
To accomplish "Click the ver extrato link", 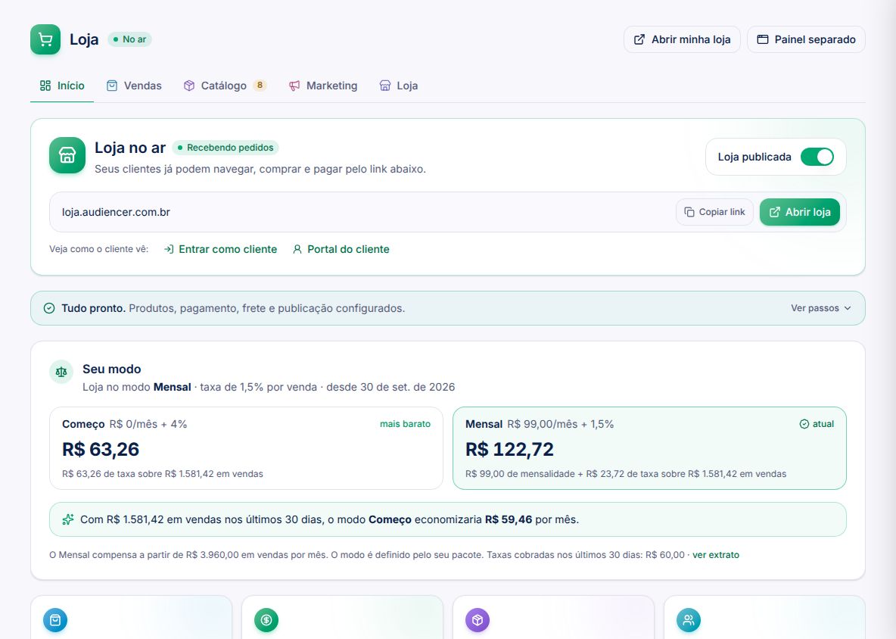I will click(x=716, y=555).
